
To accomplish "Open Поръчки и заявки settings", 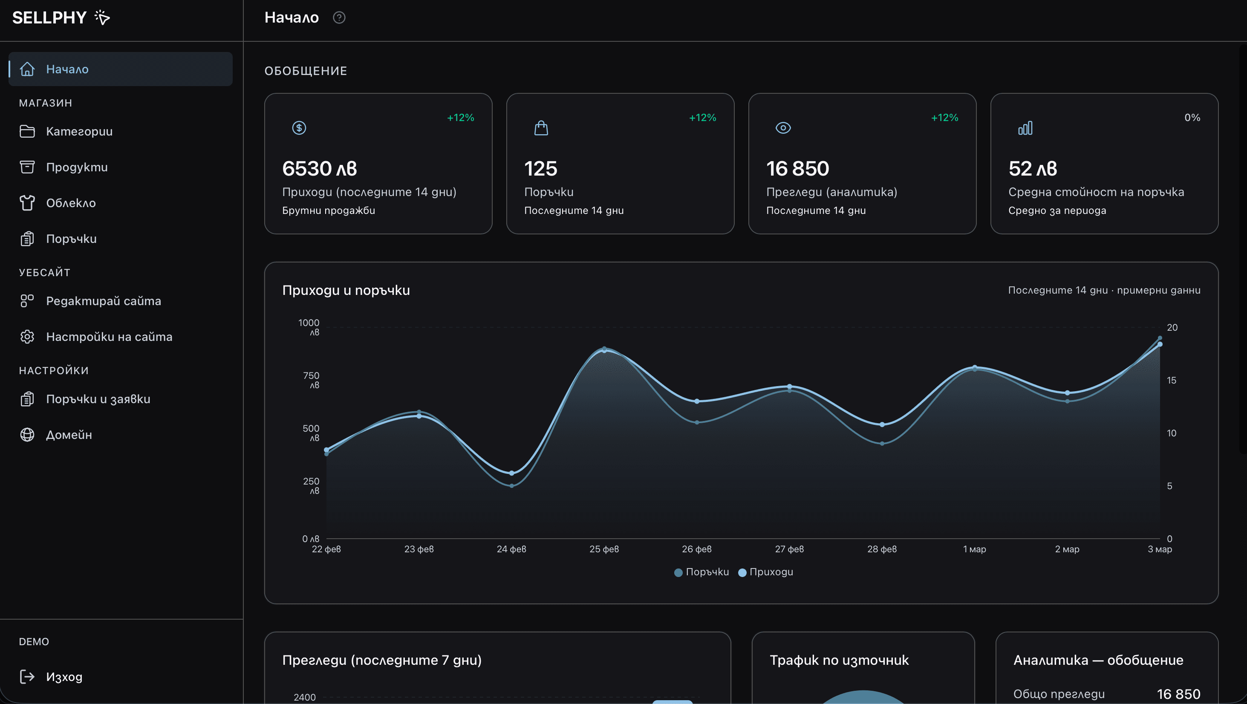I will [98, 399].
